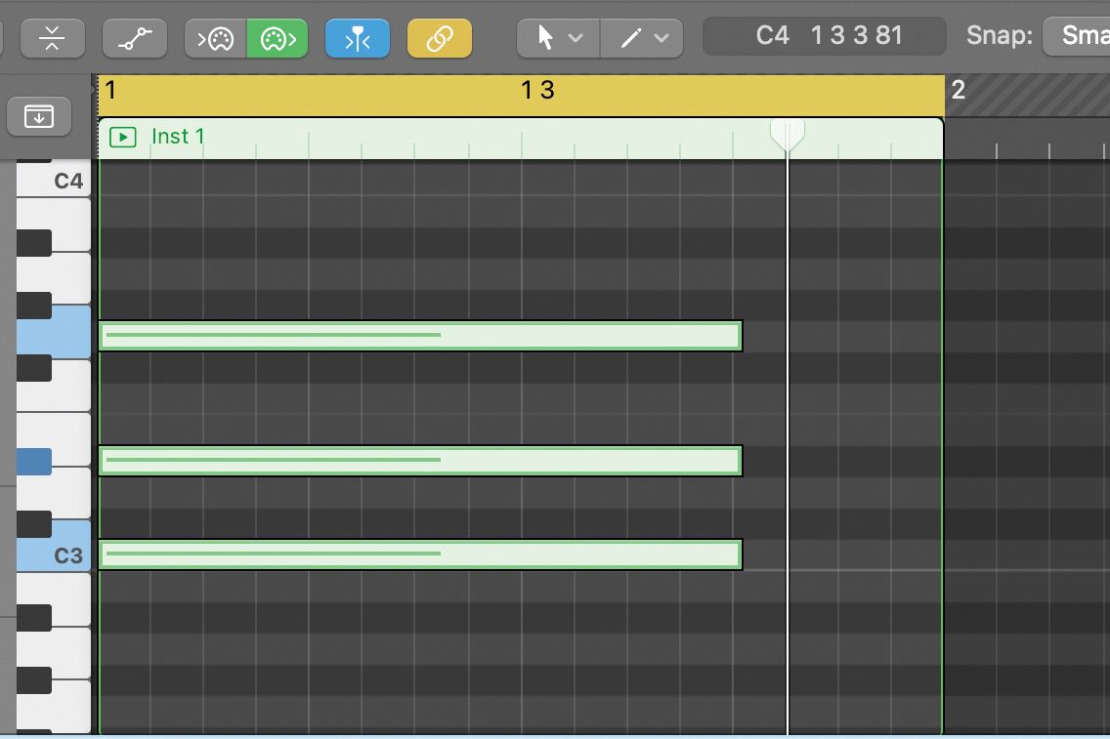1110x739 pixels.
Task: Click bar 2 in the ruler
Action: point(959,91)
